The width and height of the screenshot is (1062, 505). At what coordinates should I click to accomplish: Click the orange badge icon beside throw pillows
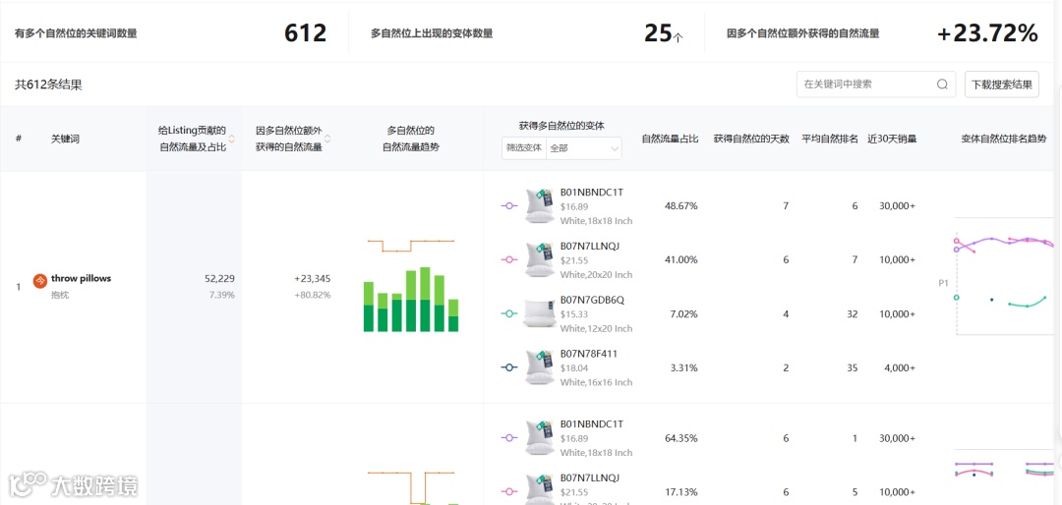click(40, 281)
